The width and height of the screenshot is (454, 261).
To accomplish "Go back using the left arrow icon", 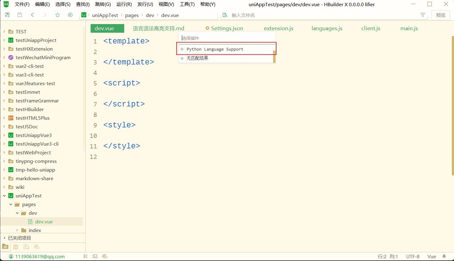I will click(x=32, y=15).
